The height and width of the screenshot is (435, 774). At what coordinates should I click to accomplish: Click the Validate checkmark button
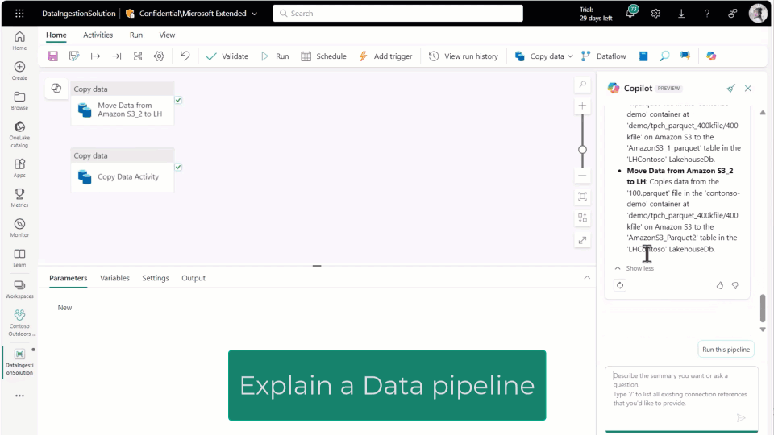point(227,56)
